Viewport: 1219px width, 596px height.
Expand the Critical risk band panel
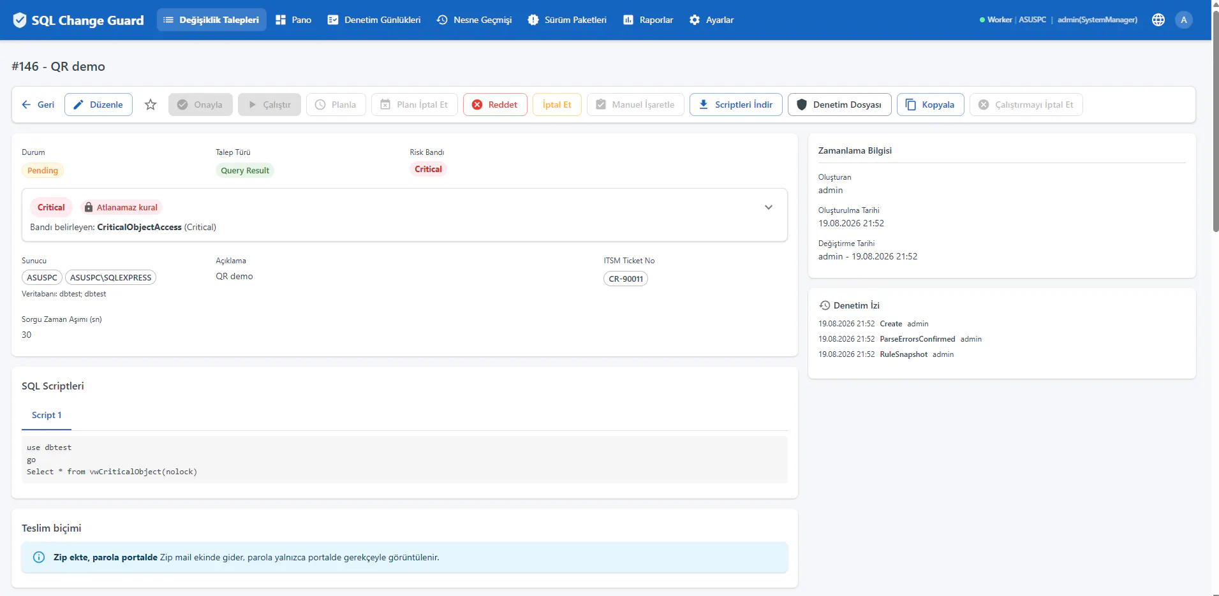click(x=769, y=207)
